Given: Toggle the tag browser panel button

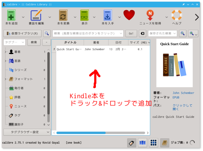Looking at the screenshot, I should [131, 143].
